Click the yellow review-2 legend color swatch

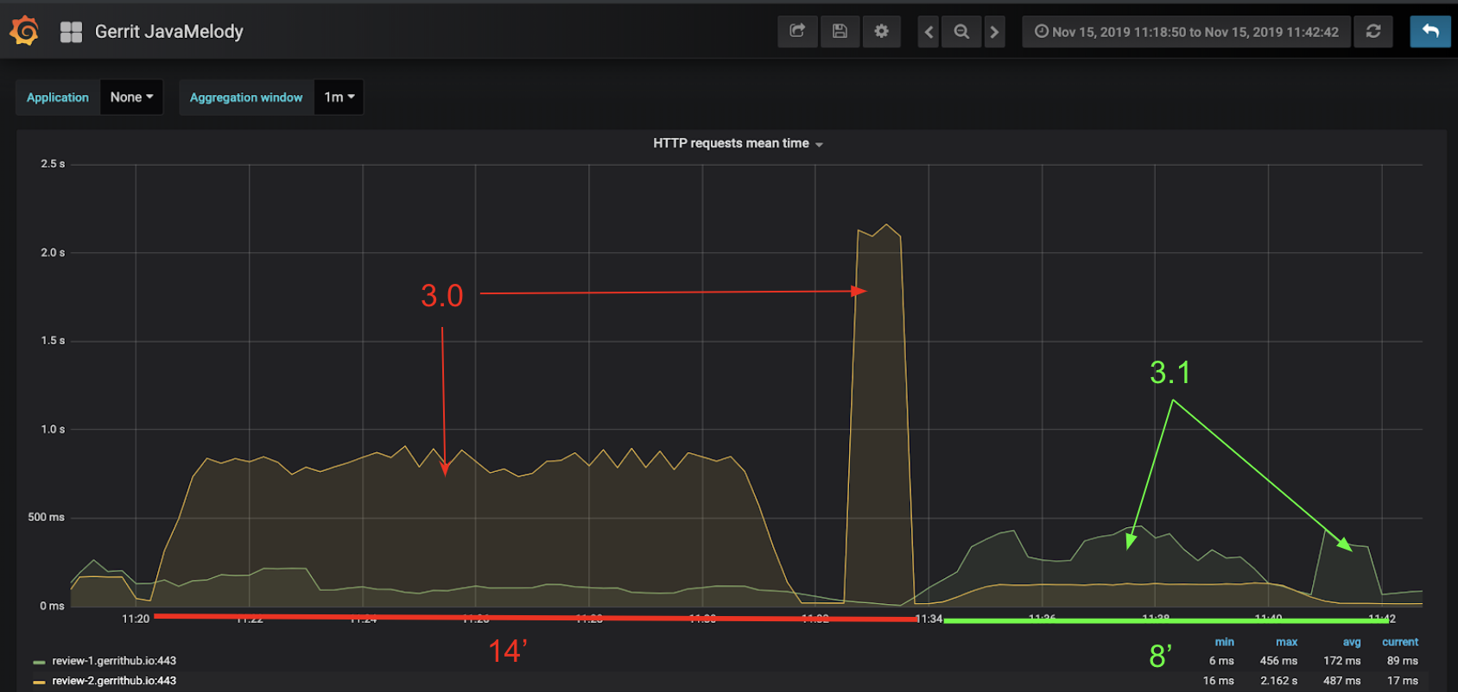tap(39, 682)
